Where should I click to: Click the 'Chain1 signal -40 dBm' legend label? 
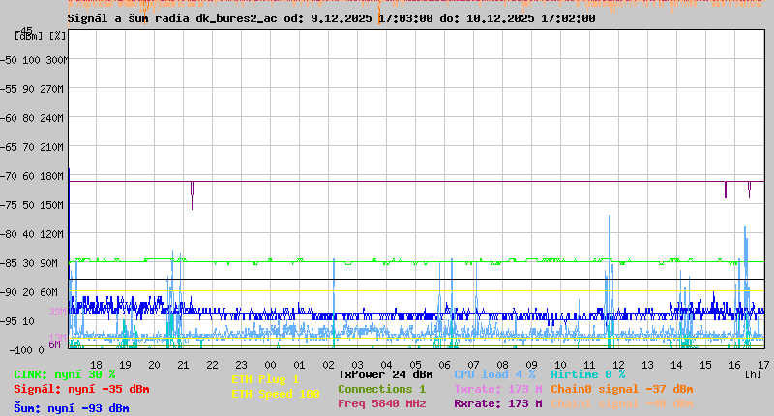[x=622, y=403]
